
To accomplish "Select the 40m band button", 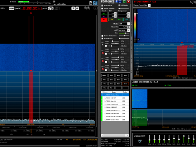I will point(125,76).
